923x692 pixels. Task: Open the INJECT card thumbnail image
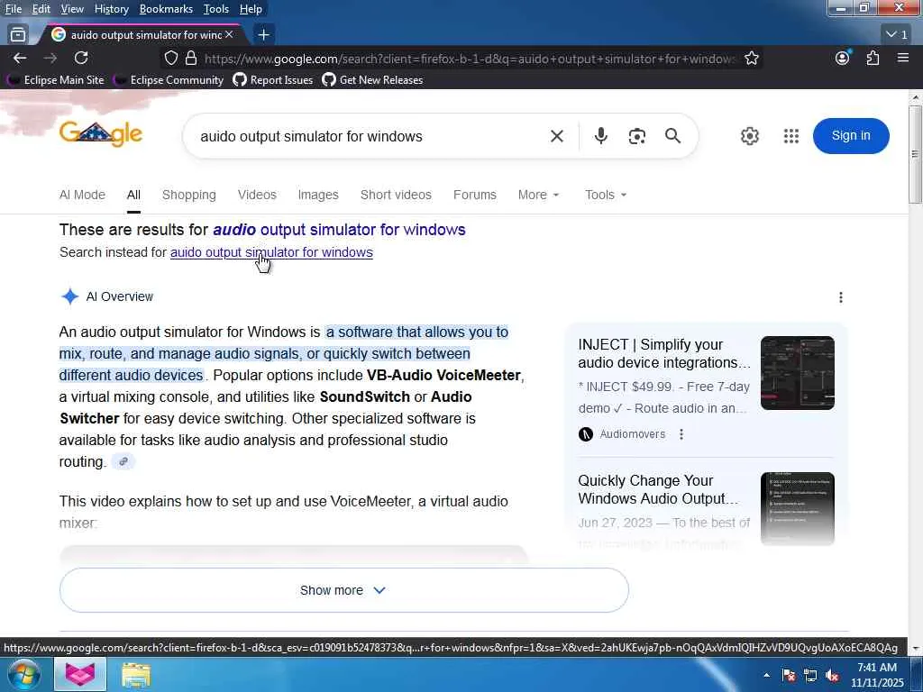click(797, 373)
